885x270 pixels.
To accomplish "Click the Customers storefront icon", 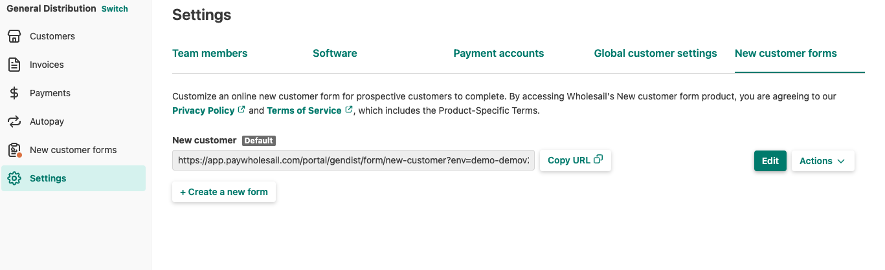I will [14, 36].
